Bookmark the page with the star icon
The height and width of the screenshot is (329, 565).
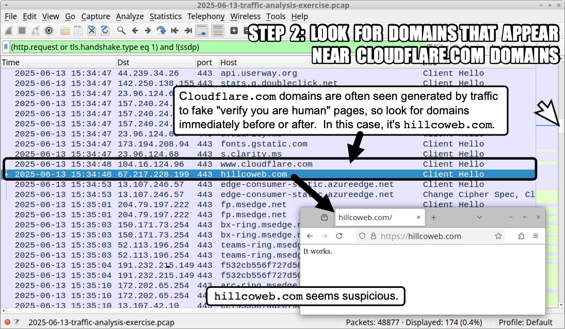point(498,236)
